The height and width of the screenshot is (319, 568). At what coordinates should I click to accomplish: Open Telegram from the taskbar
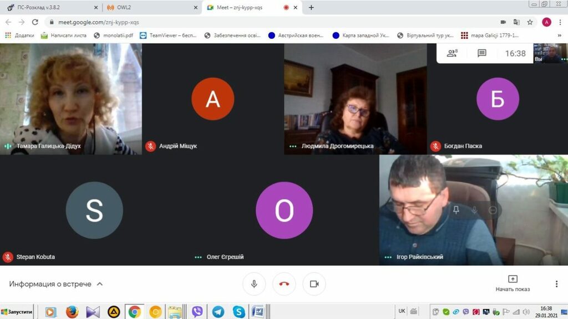tap(218, 312)
